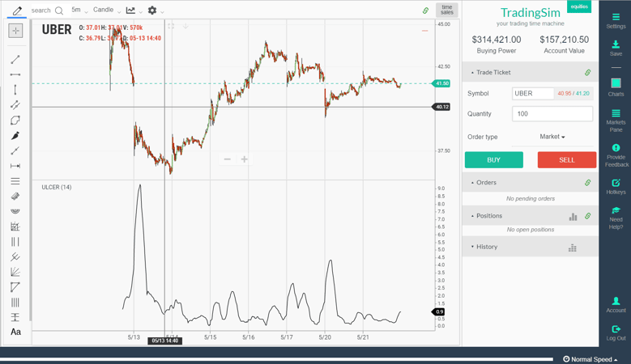Click the green BUY button

pos(494,160)
